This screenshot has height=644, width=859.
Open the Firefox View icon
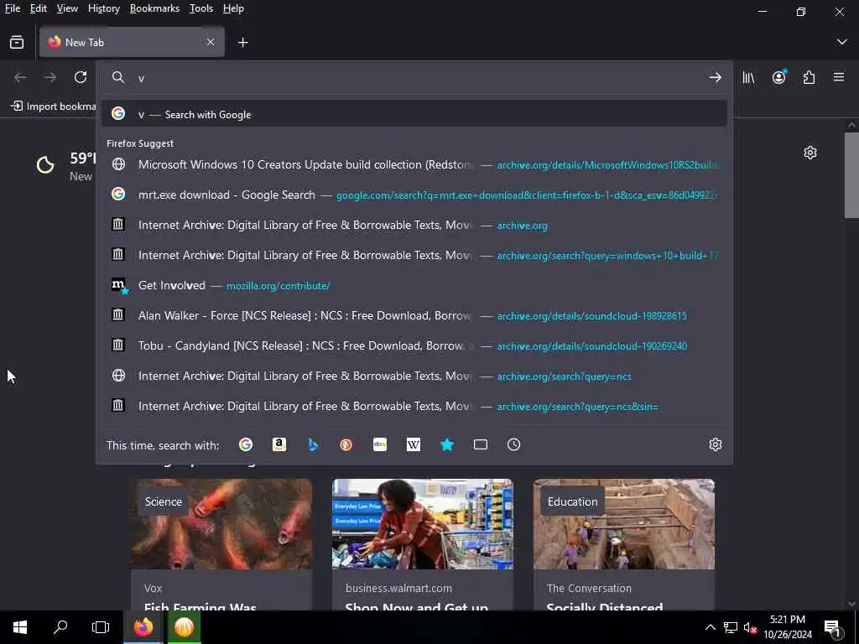(17, 42)
